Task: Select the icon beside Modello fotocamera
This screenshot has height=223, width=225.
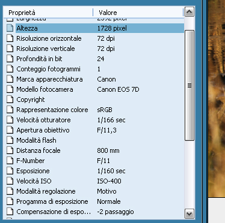Action: coord(10,89)
